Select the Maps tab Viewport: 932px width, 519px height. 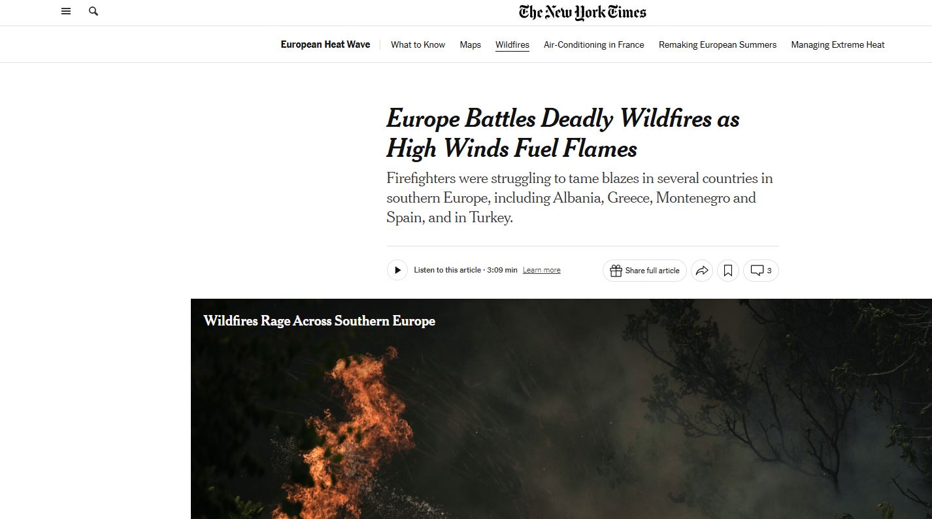(x=470, y=44)
